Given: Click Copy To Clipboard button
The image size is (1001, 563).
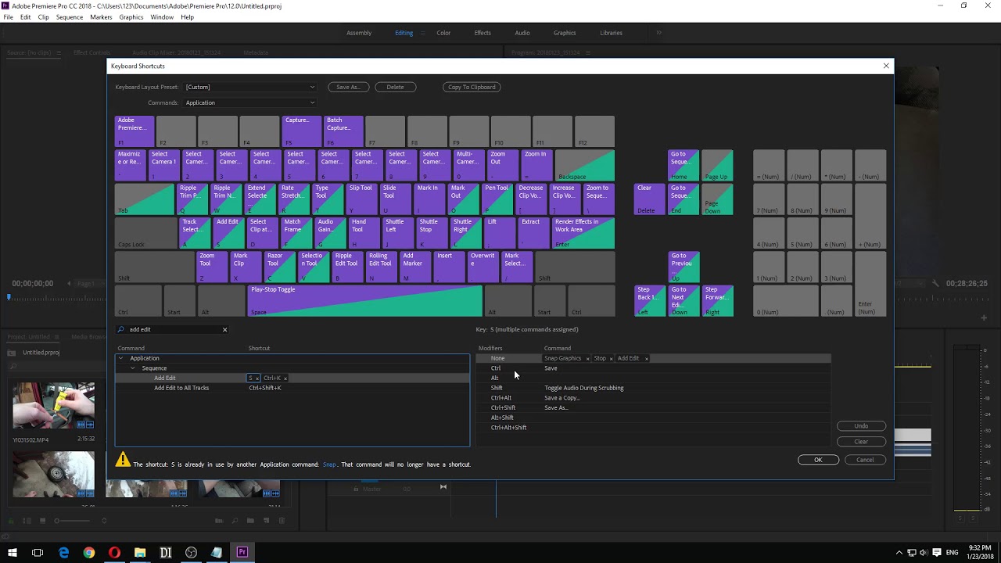Looking at the screenshot, I should click(x=472, y=87).
